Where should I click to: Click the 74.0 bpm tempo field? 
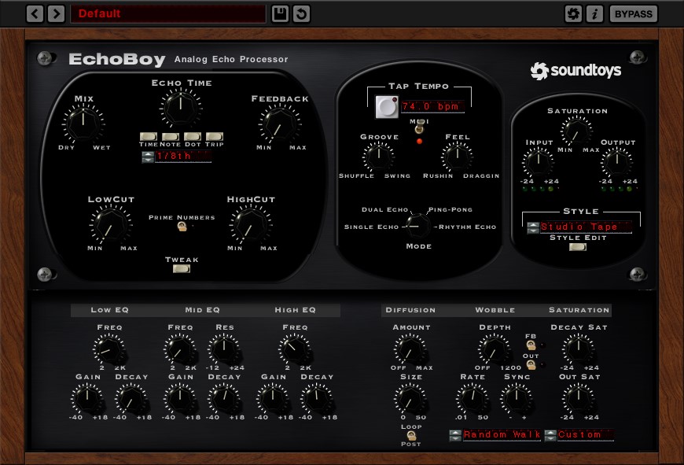coord(432,106)
